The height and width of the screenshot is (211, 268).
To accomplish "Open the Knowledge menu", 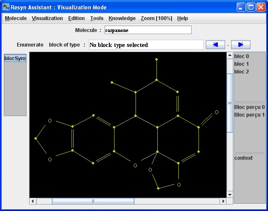I will click(122, 18).
